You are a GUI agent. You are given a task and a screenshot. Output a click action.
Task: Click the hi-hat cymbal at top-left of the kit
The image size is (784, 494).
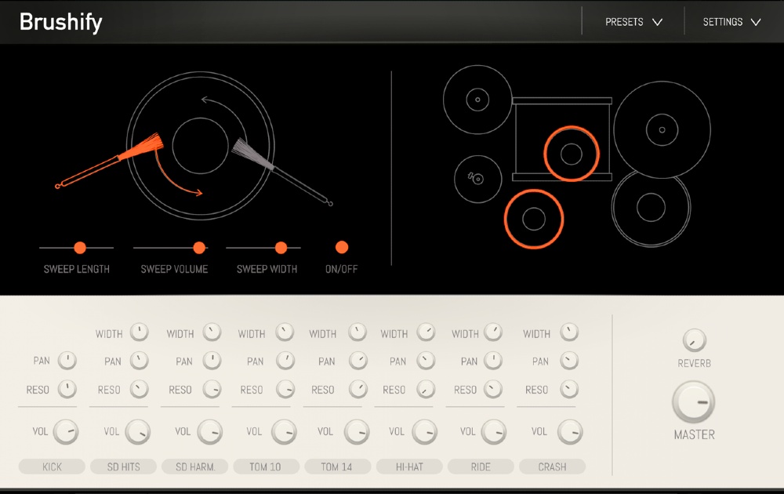point(477,100)
